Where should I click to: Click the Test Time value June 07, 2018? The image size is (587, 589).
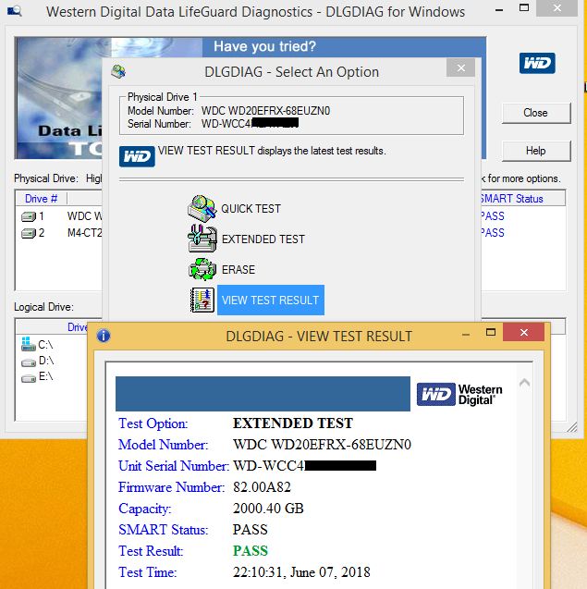click(301, 572)
